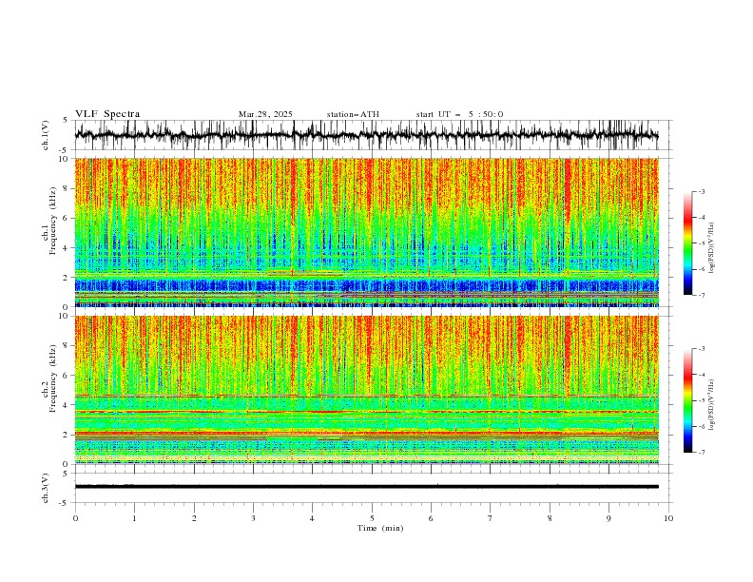The height and width of the screenshot is (582, 753).
Task: Click the "Time (min)" axis title
Action: (380, 528)
